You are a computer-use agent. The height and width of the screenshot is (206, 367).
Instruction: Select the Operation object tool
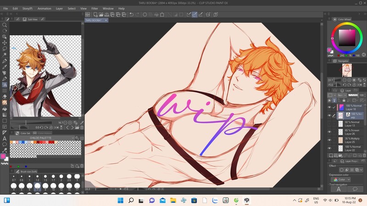pos(5,37)
